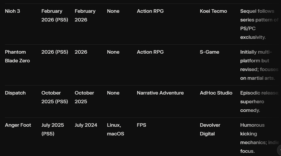Viewport: 281px width, 156px height.
Task: Select the Phantom Blade Zero title cell
Action: [17, 56]
